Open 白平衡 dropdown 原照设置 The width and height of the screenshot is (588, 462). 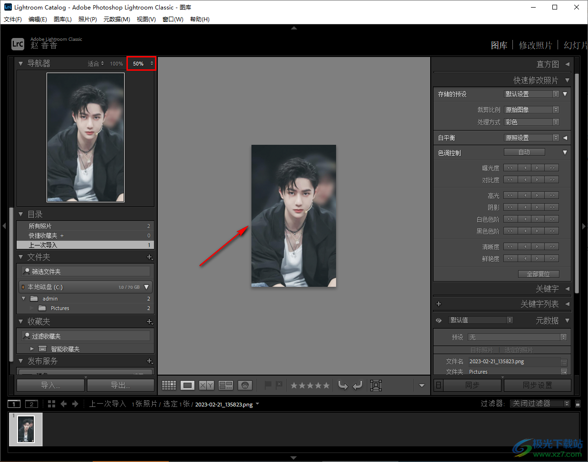click(x=531, y=138)
